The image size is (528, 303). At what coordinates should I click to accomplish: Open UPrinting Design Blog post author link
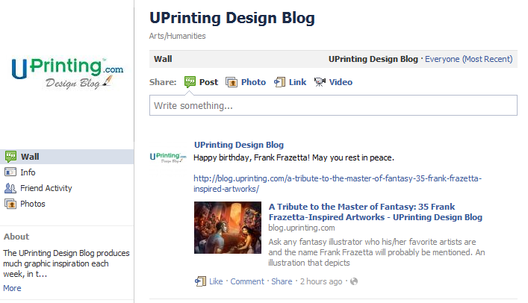(x=239, y=145)
